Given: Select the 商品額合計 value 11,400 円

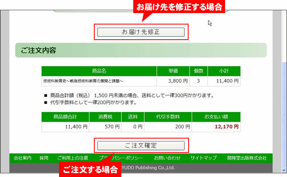Looking at the screenshot, I should tap(65, 127).
